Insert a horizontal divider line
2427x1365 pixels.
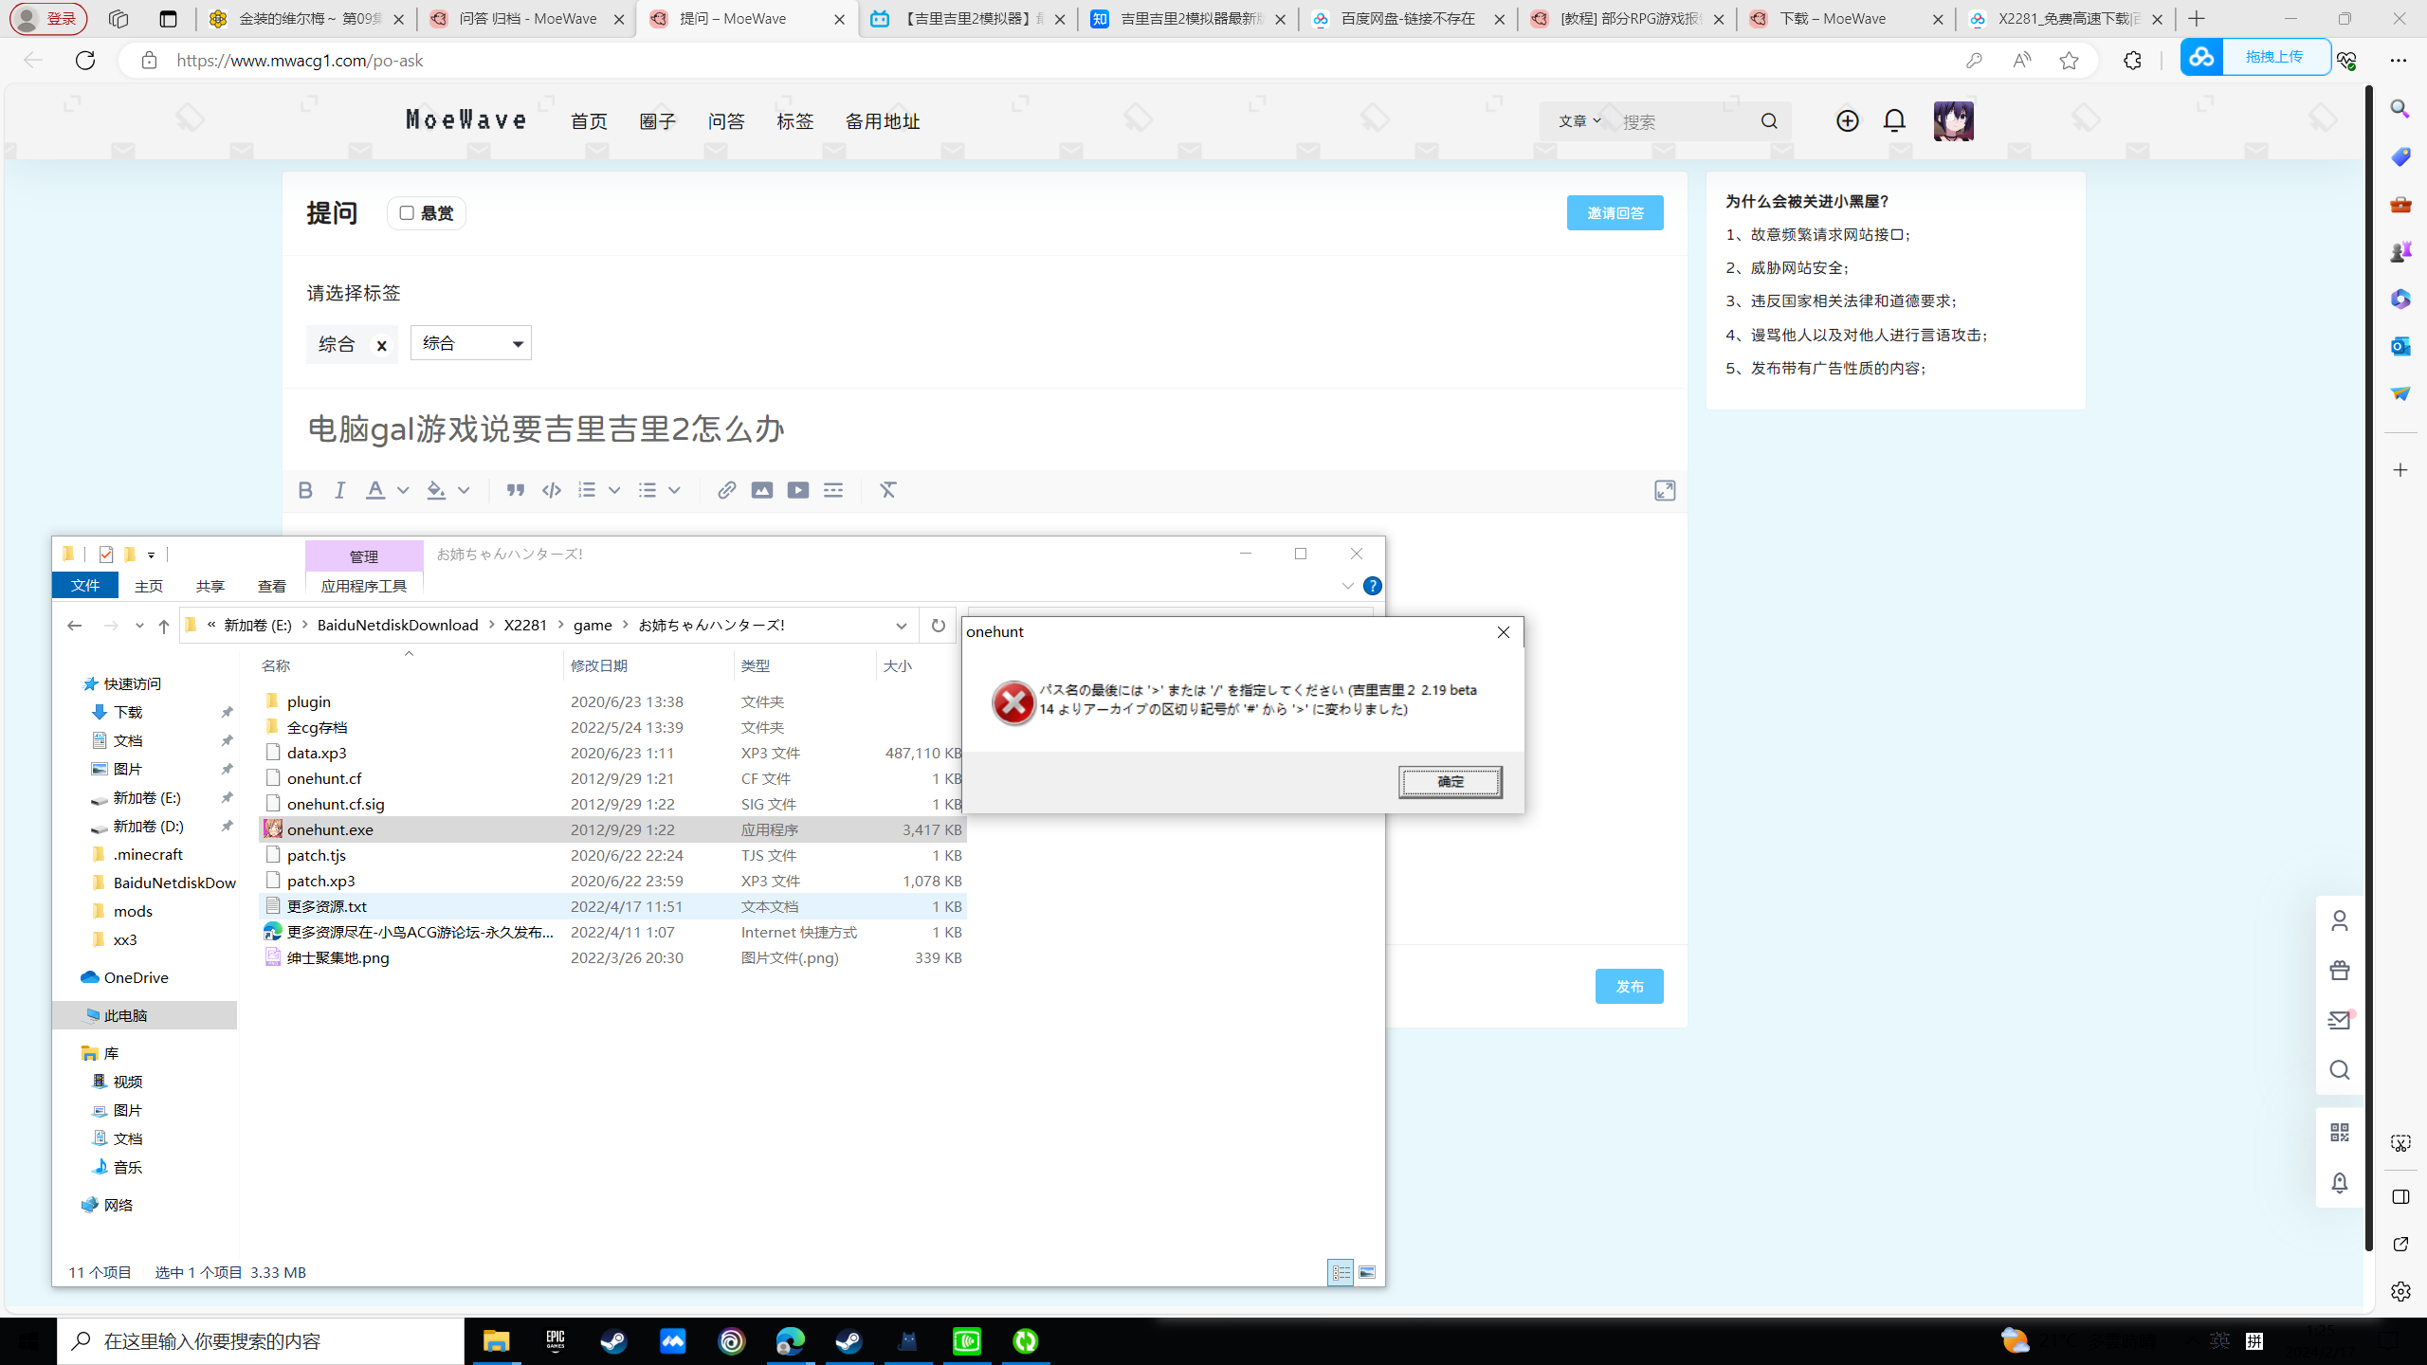coord(833,490)
